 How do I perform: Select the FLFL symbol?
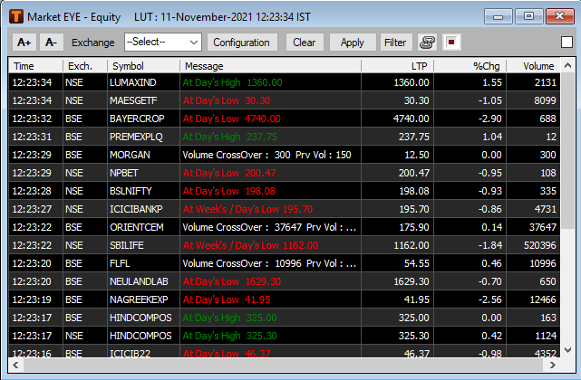[120, 263]
